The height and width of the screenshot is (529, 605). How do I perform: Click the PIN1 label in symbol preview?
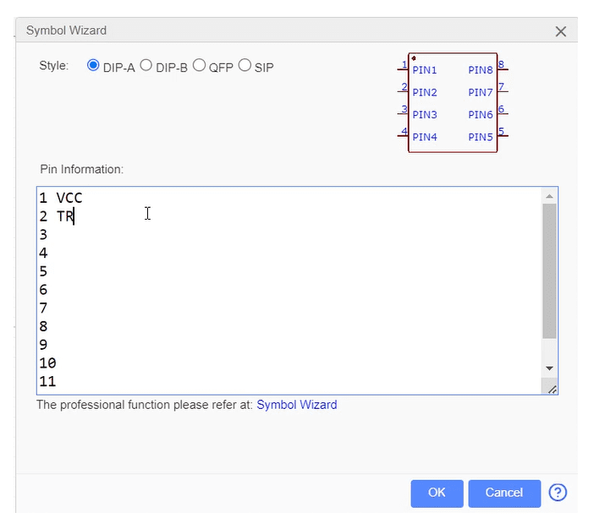pos(425,70)
